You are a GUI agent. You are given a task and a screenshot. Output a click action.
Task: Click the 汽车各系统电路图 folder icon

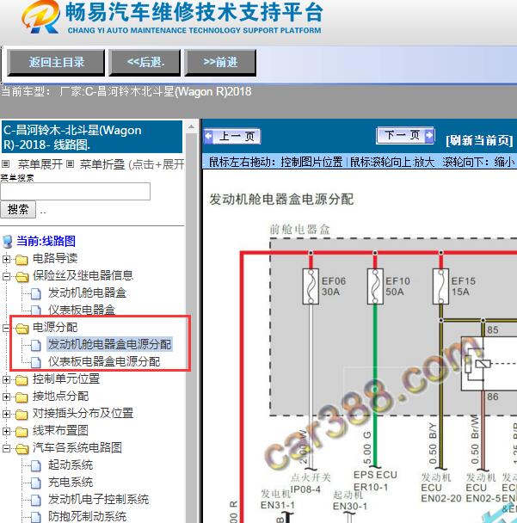22,449
